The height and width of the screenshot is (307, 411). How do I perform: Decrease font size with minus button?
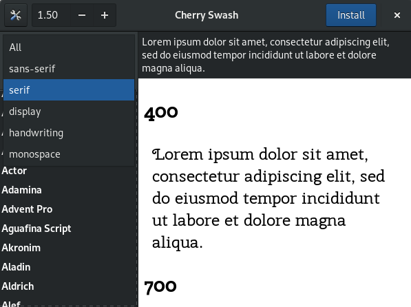point(82,15)
